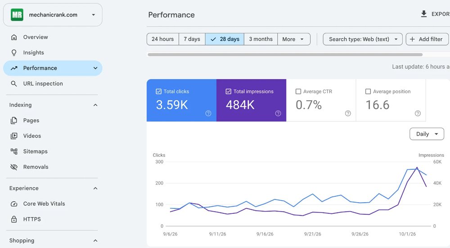450x248 pixels.
Task: Click the HTTPS padlock icon
Action: pyautogui.click(x=14, y=219)
